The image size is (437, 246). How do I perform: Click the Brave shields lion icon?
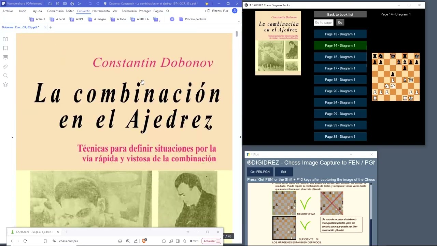(x=144, y=241)
